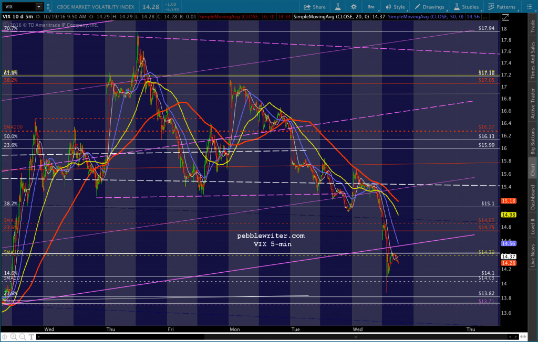Click the zoom in magnifier icon
Screen dimensions: 538x342
[13, 337]
